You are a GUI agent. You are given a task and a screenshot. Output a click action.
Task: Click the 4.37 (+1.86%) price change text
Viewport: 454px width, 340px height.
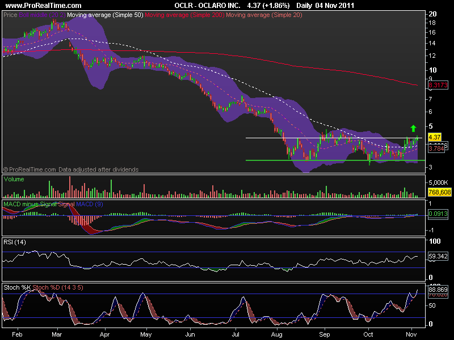(268, 6)
